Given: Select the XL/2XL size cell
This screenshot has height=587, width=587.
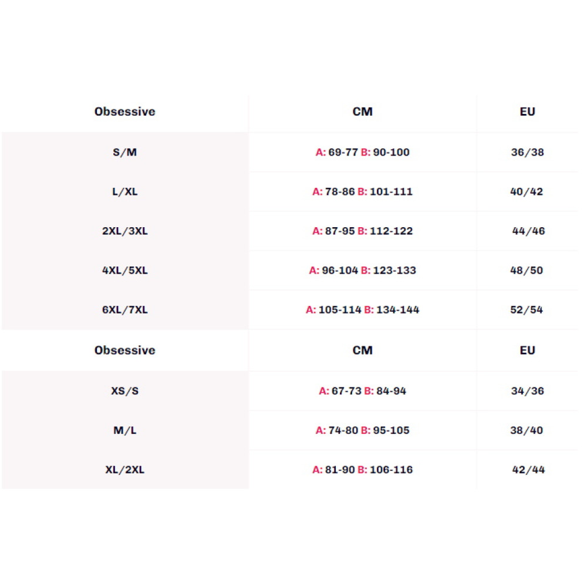Looking at the screenshot, I should 124,470.
